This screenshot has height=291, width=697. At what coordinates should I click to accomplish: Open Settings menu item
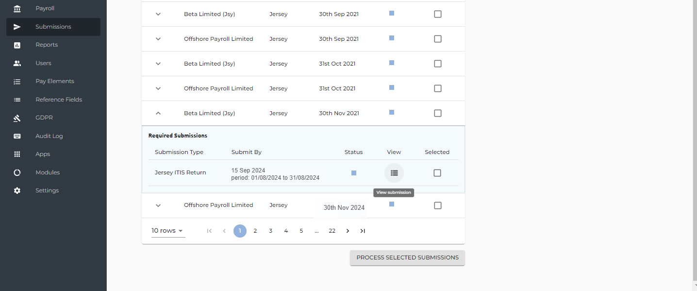click(53, 190)
